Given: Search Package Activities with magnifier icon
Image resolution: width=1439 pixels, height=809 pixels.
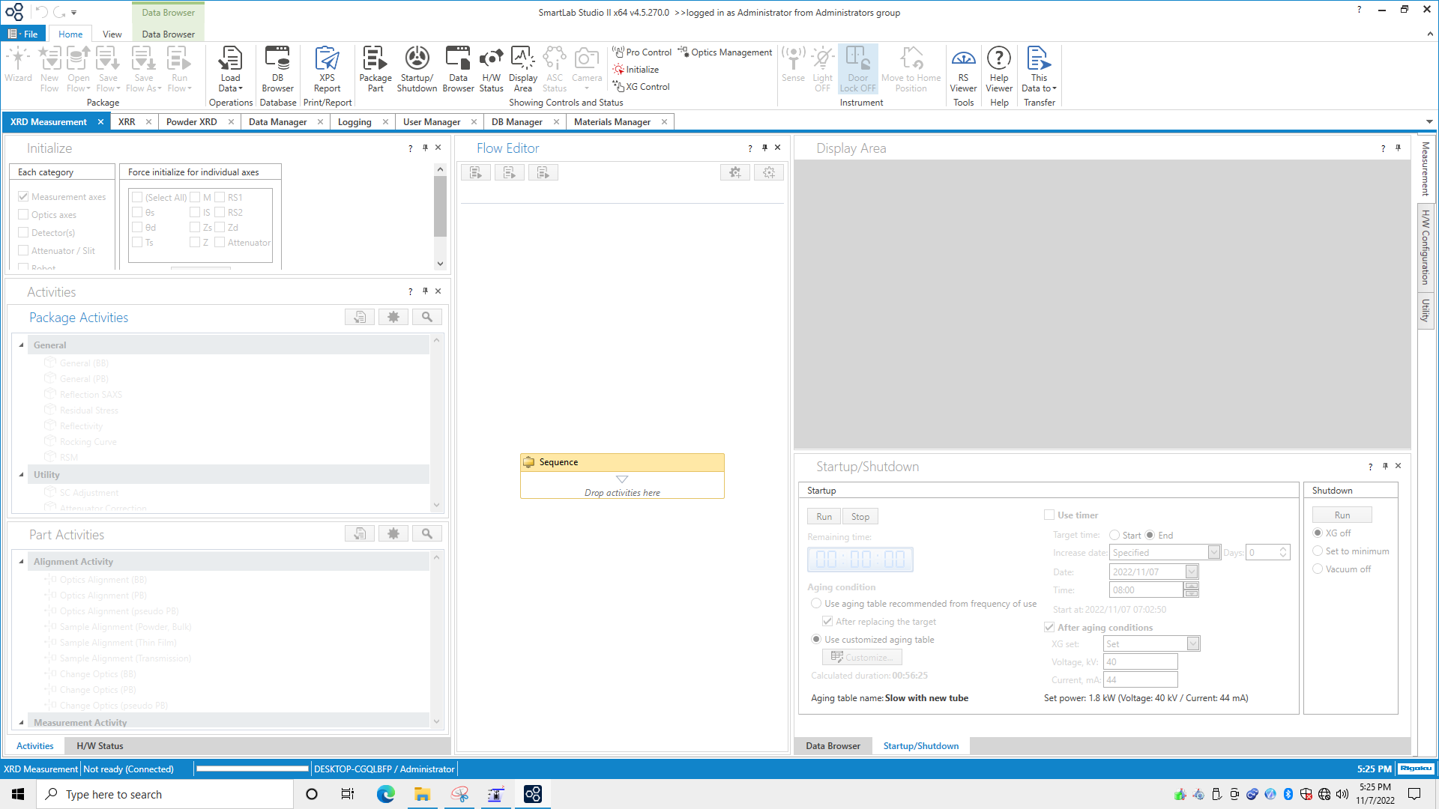Looking at the screenshot, I should point(427,317).
